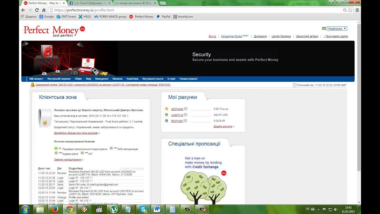380x214 pixels.
Task: Click Дізнайтесь більше про типи рахунків link
Action: tap(76, 133)
